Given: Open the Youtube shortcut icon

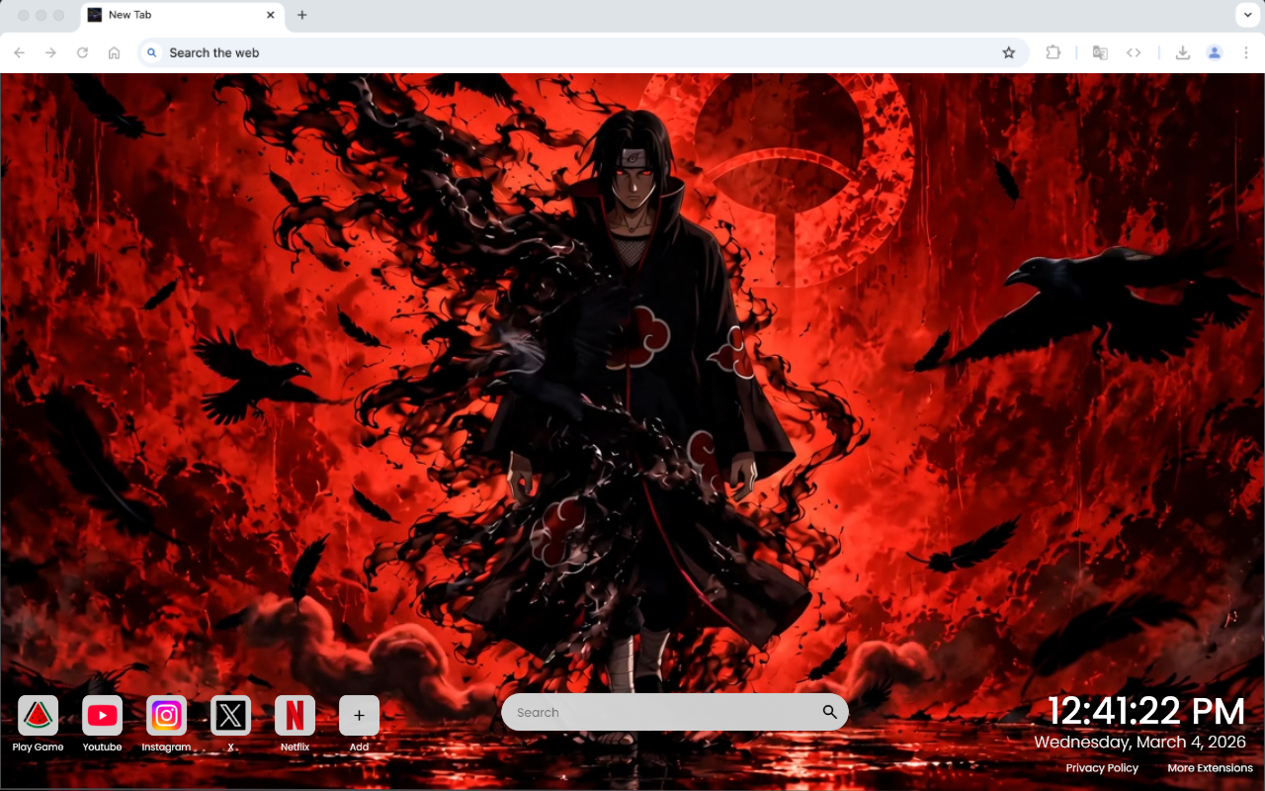Looking at the screenshot, I should tap(102, 715).
